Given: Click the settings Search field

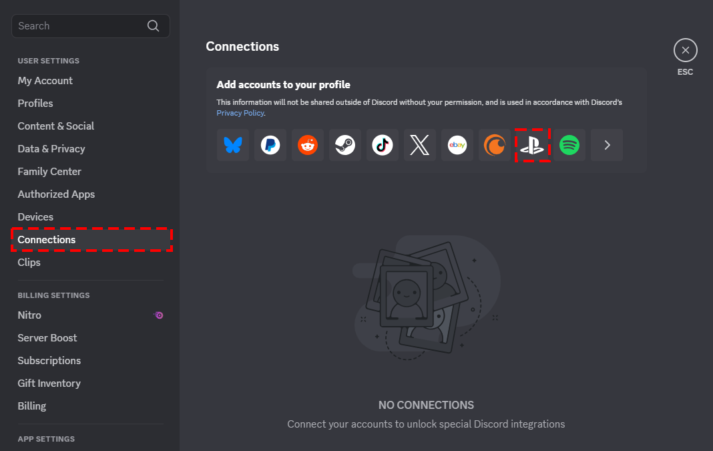Looking at the screenshot, I should (x=80, y=26).
